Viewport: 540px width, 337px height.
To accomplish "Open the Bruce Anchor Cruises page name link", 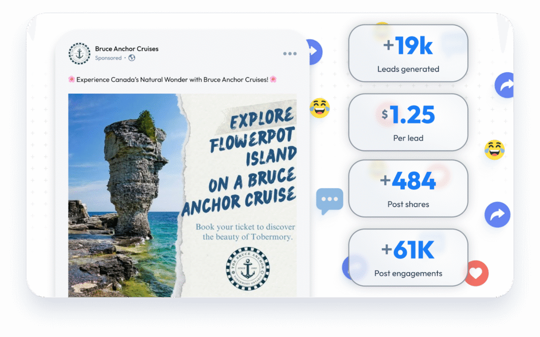I will (127, 49).
